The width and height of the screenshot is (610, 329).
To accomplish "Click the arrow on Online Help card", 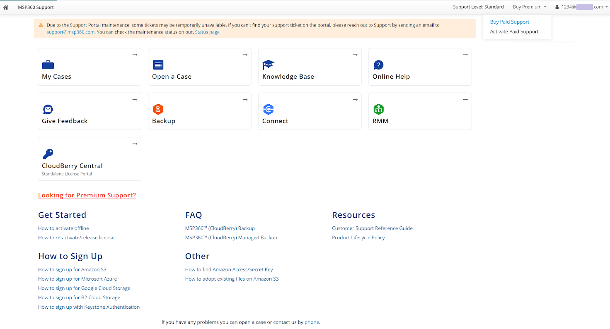I will pos(465,55).
